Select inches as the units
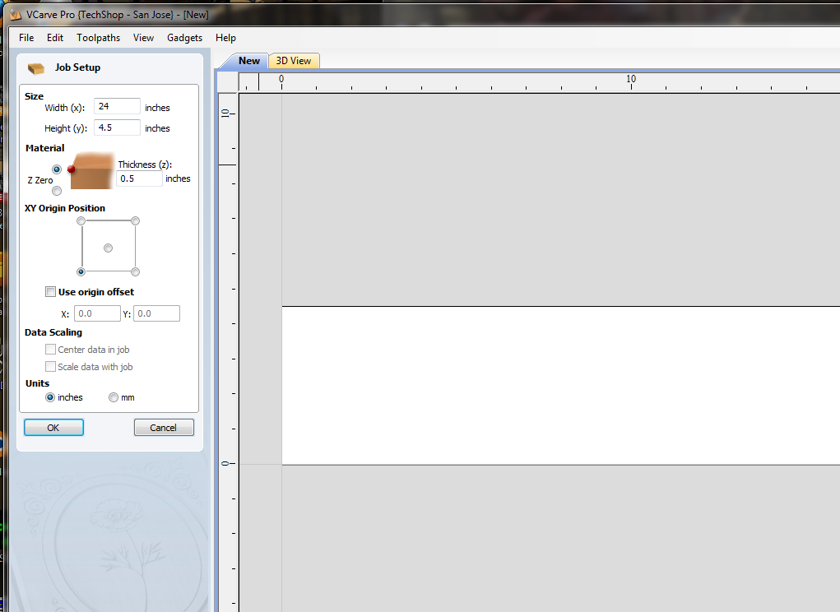Image resolution: width=840 pixels, height=612 pixels. pos(50,397)
